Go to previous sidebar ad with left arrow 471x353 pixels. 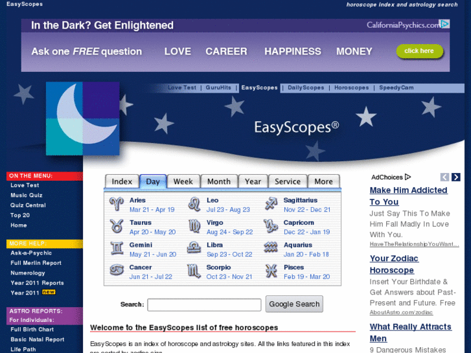[445, 177]
